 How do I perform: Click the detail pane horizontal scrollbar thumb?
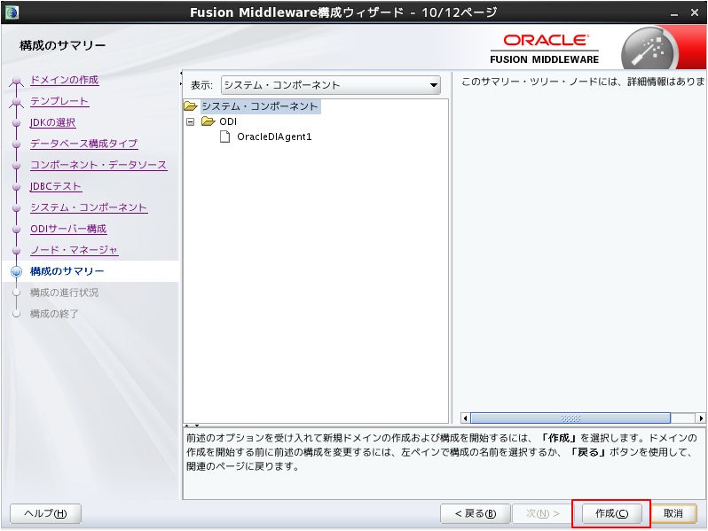(x=570, y=418)
